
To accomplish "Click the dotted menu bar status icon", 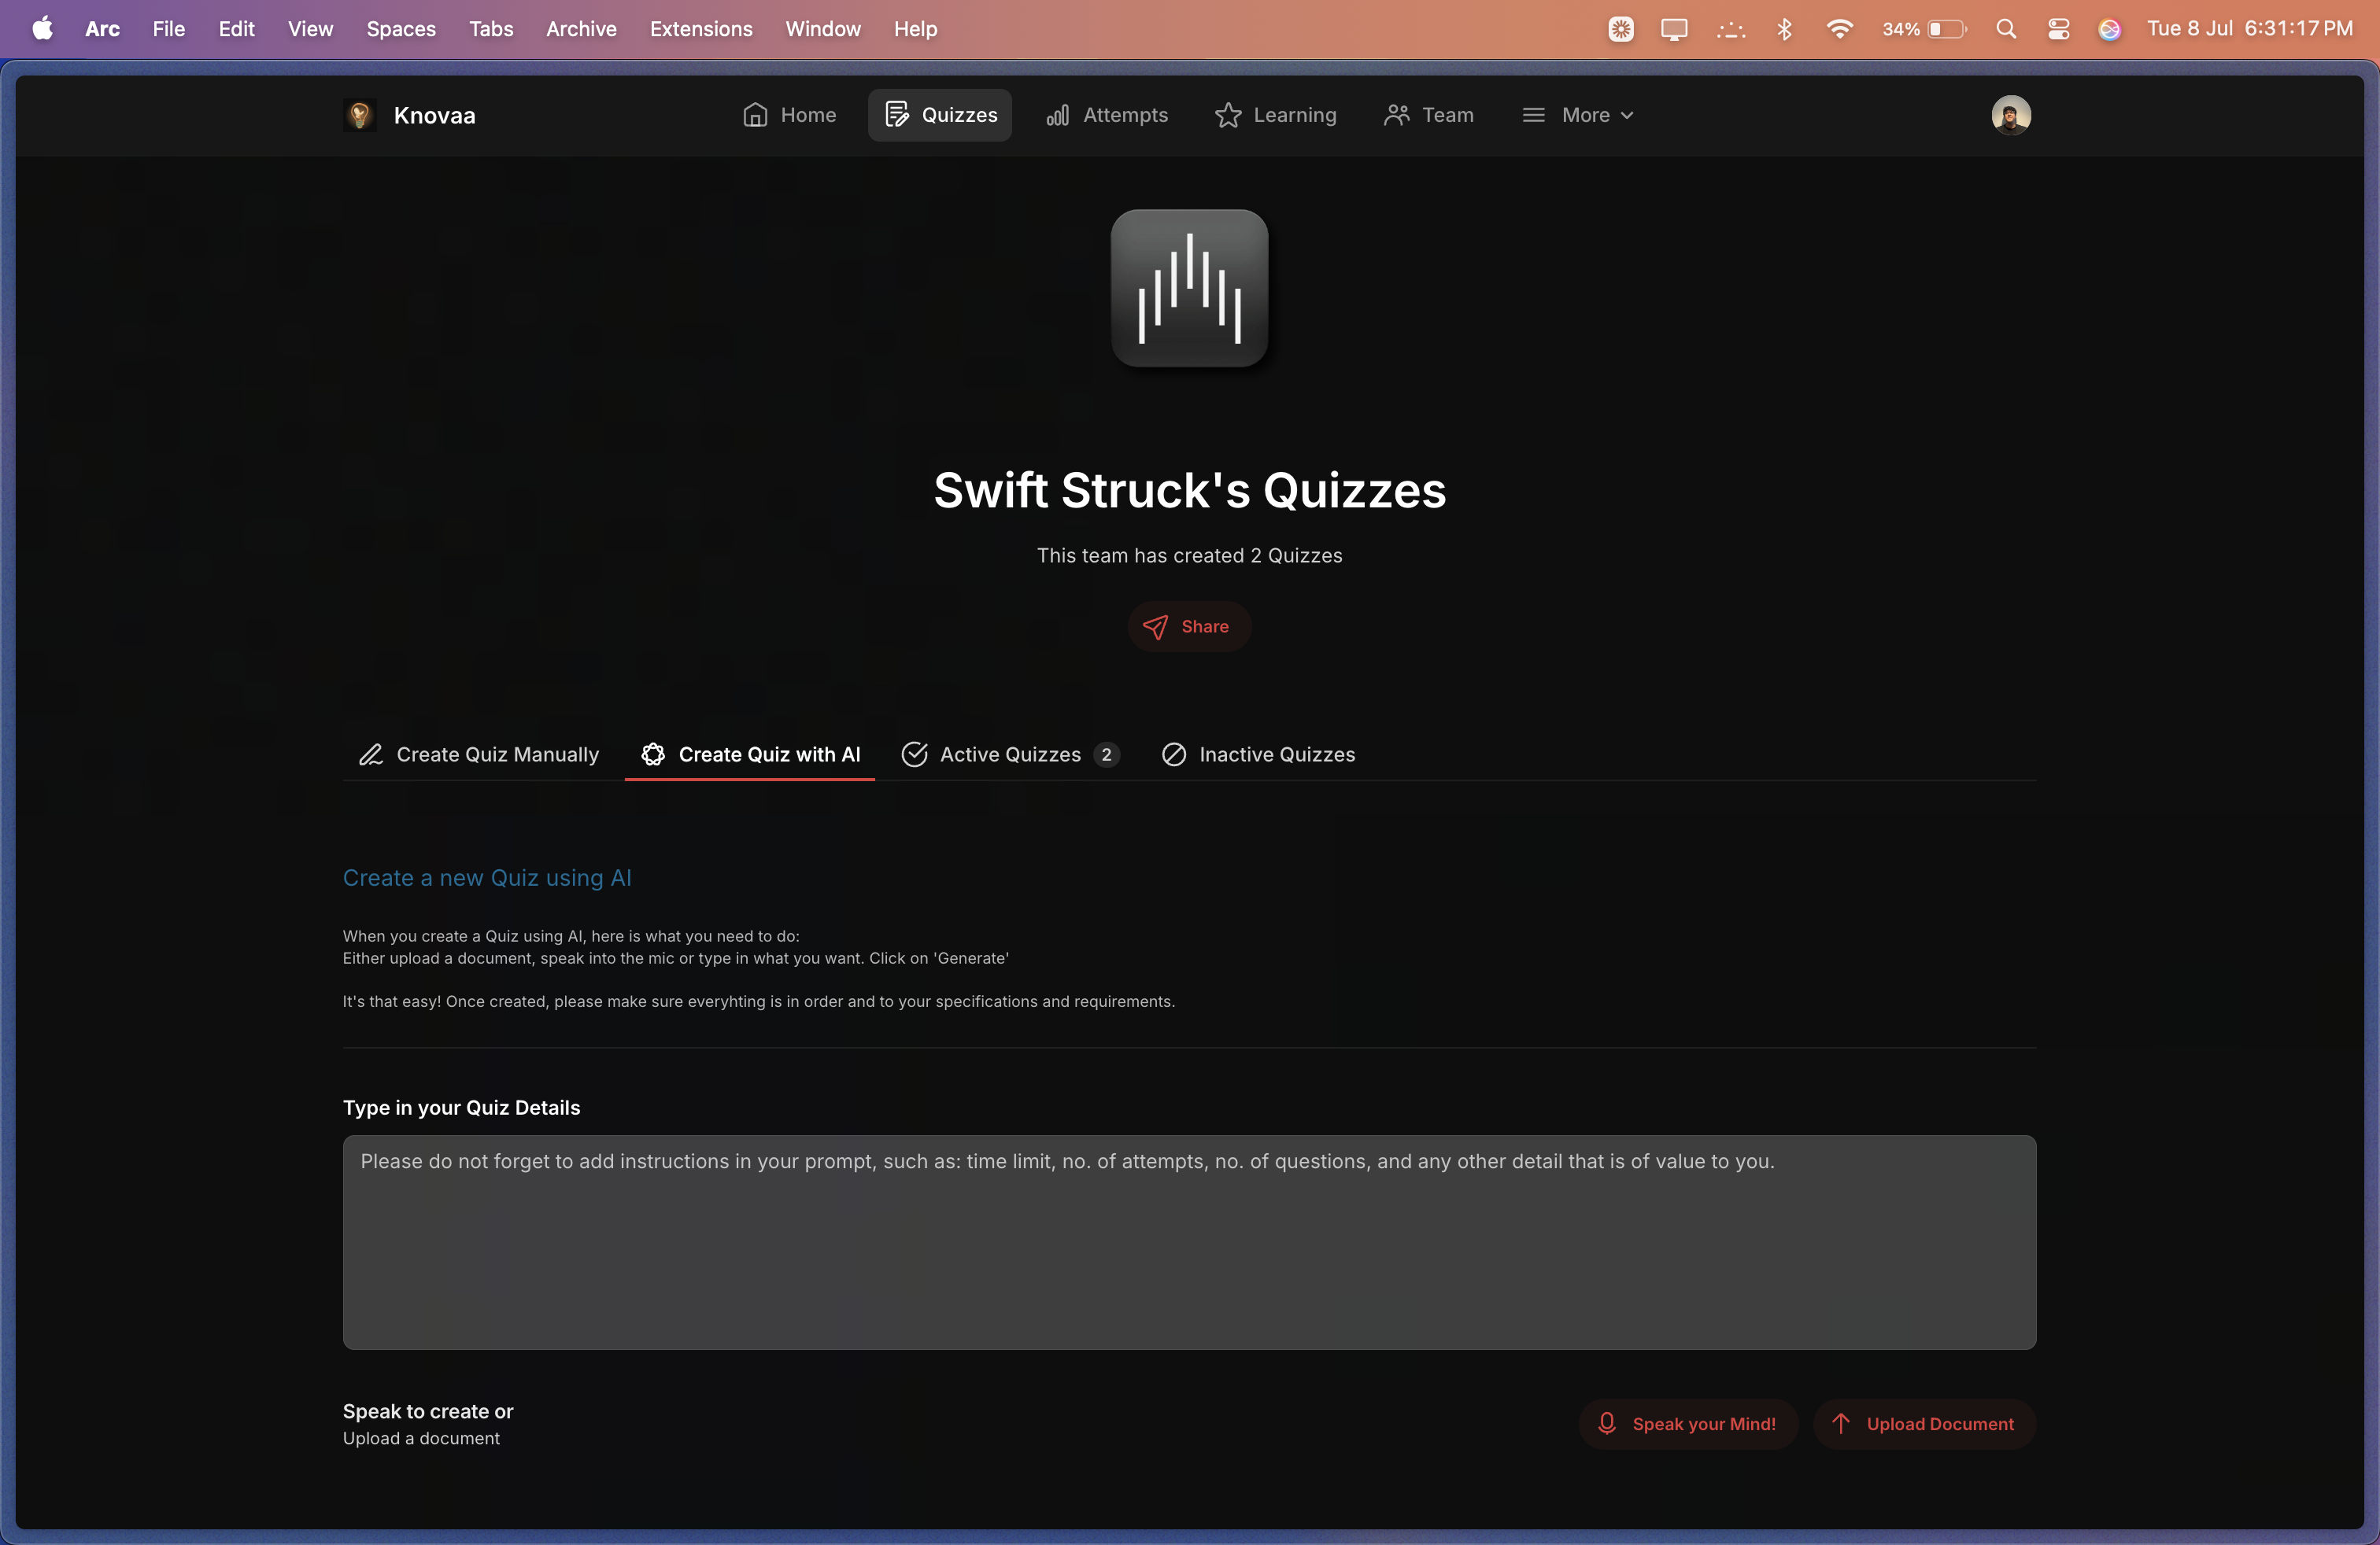I will [x=1731, y=30].
